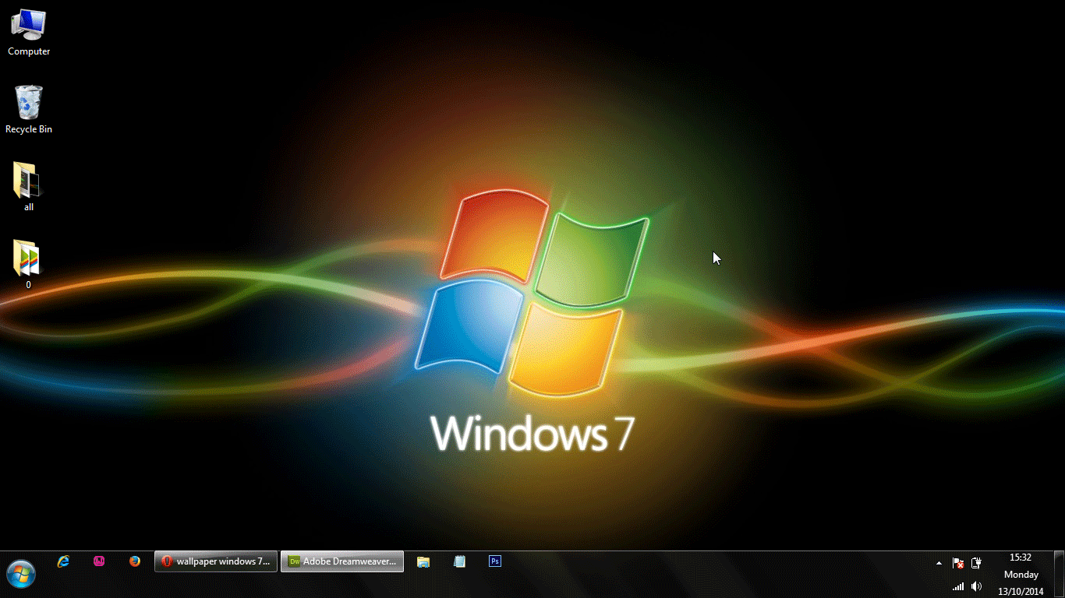
Task: Open Windows Explorer from the taskbar
Action: click(x=423, y=561)
